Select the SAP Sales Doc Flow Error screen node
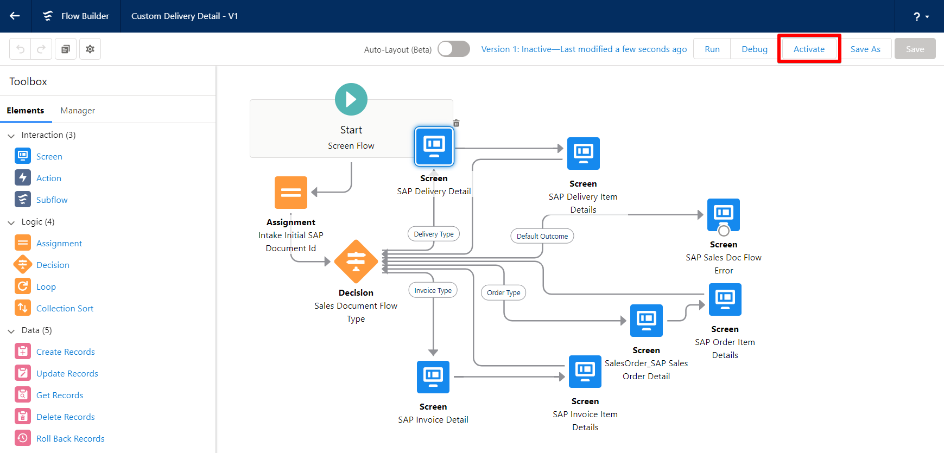Viewport: 944px width, 453px height. (x=724, y=215)
